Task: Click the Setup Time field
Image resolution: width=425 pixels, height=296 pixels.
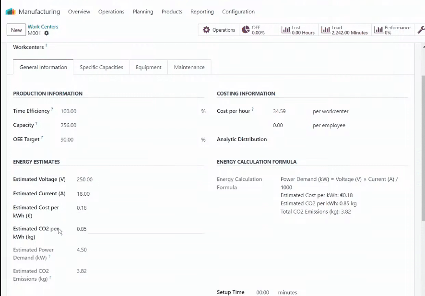Action: pyautogui.click(x=262, y=292)
